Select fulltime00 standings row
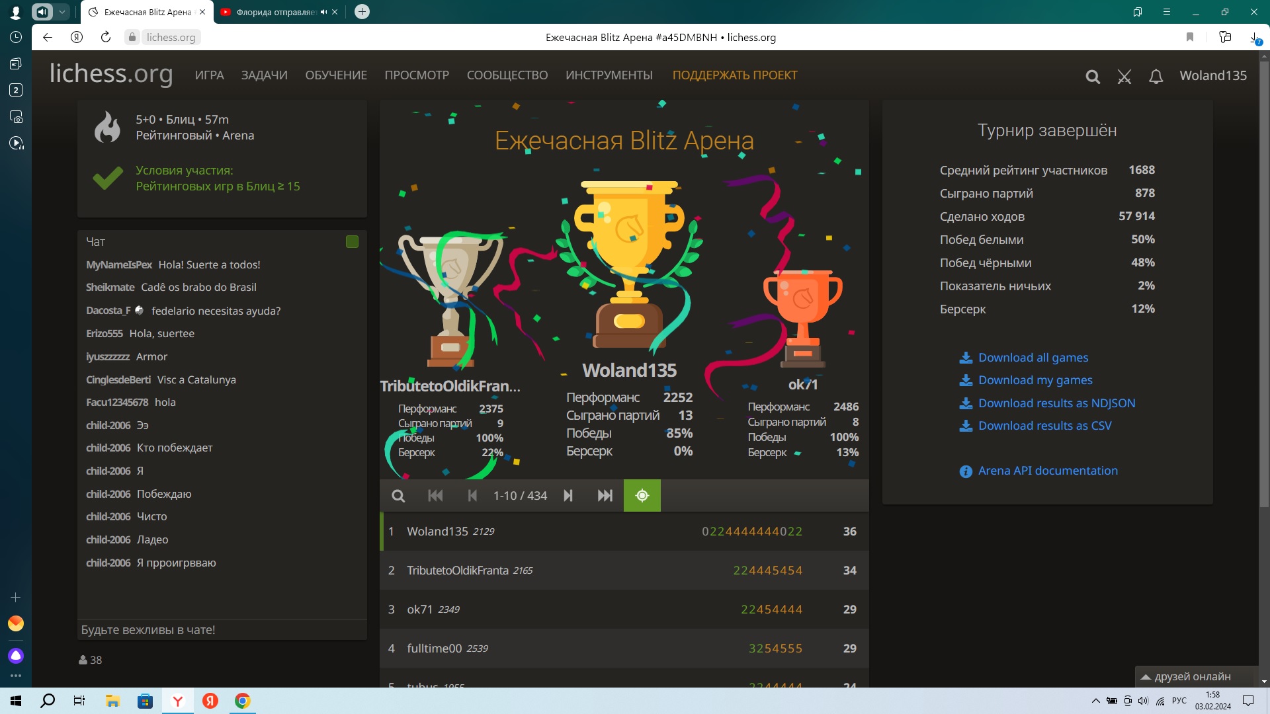Image resolution: width=1270 pixels, height=714 pixels. pyautogui.click(x=624, y=649)
